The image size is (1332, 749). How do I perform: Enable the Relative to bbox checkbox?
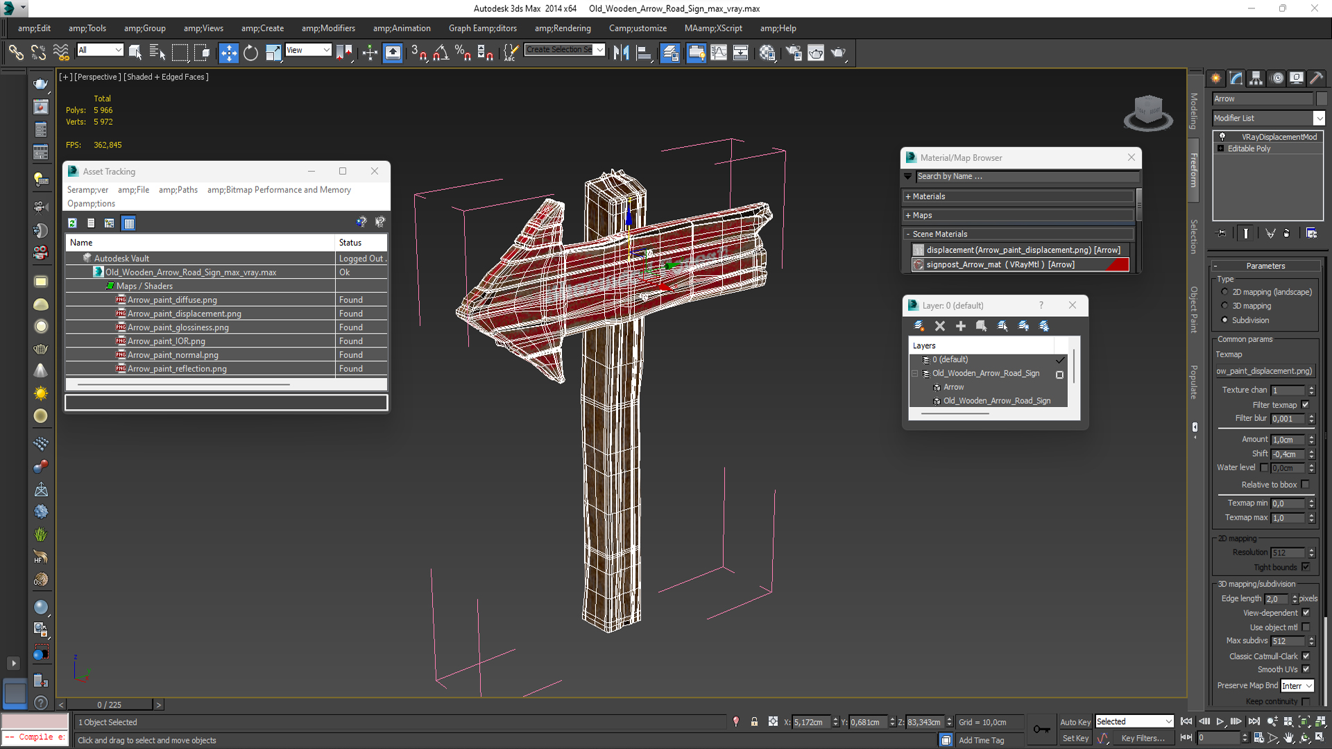(x=1305, y=485)
